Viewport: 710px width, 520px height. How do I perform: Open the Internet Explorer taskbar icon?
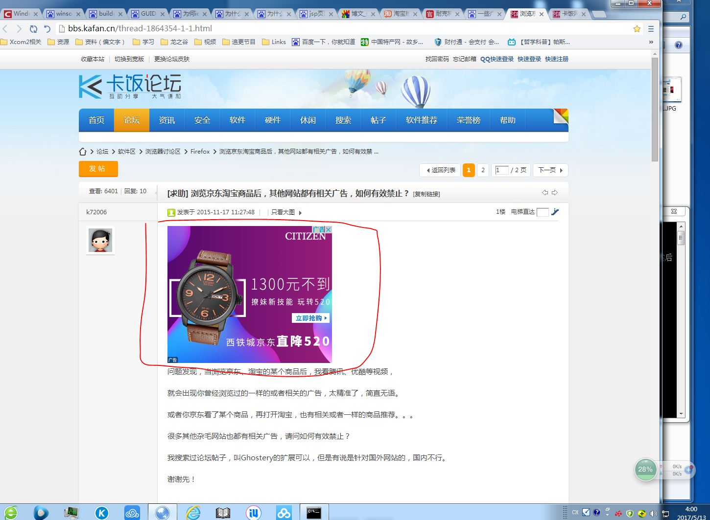coord(193,513)
